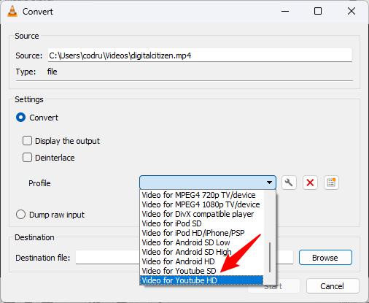Choose Video for MPEG4 1080p TV/device
369x303 pixels.
click(x=201, y=204)
